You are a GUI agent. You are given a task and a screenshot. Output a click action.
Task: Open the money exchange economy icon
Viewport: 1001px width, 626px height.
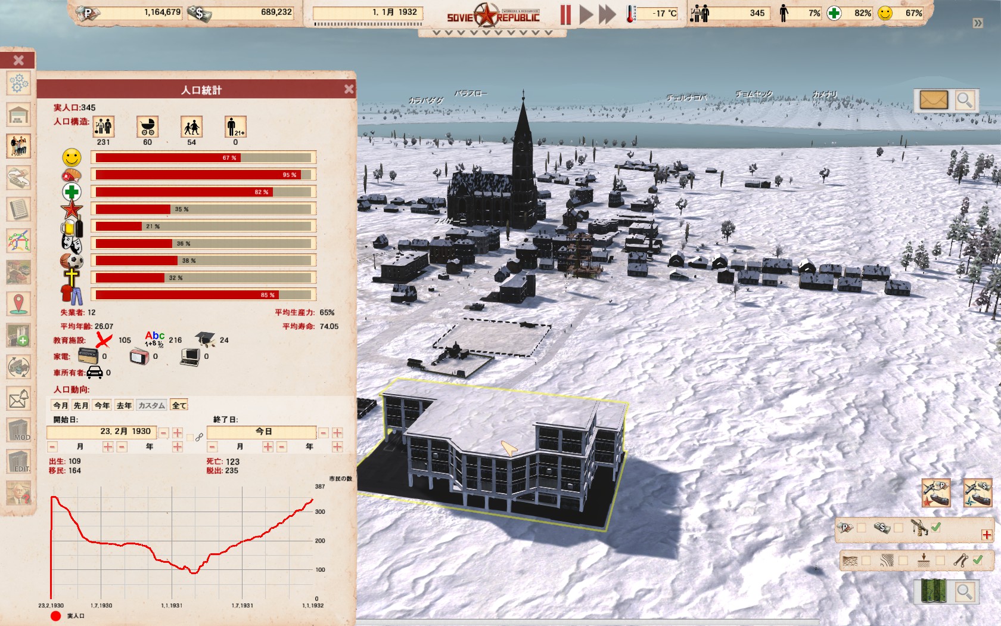(x=18, y=177)
